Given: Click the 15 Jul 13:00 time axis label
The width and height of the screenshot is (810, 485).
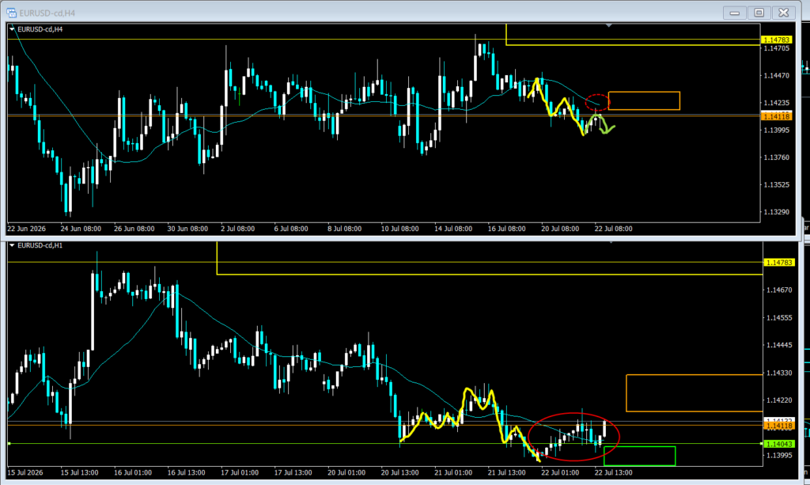Looking at the screenshot, I should tap(80, 472).
